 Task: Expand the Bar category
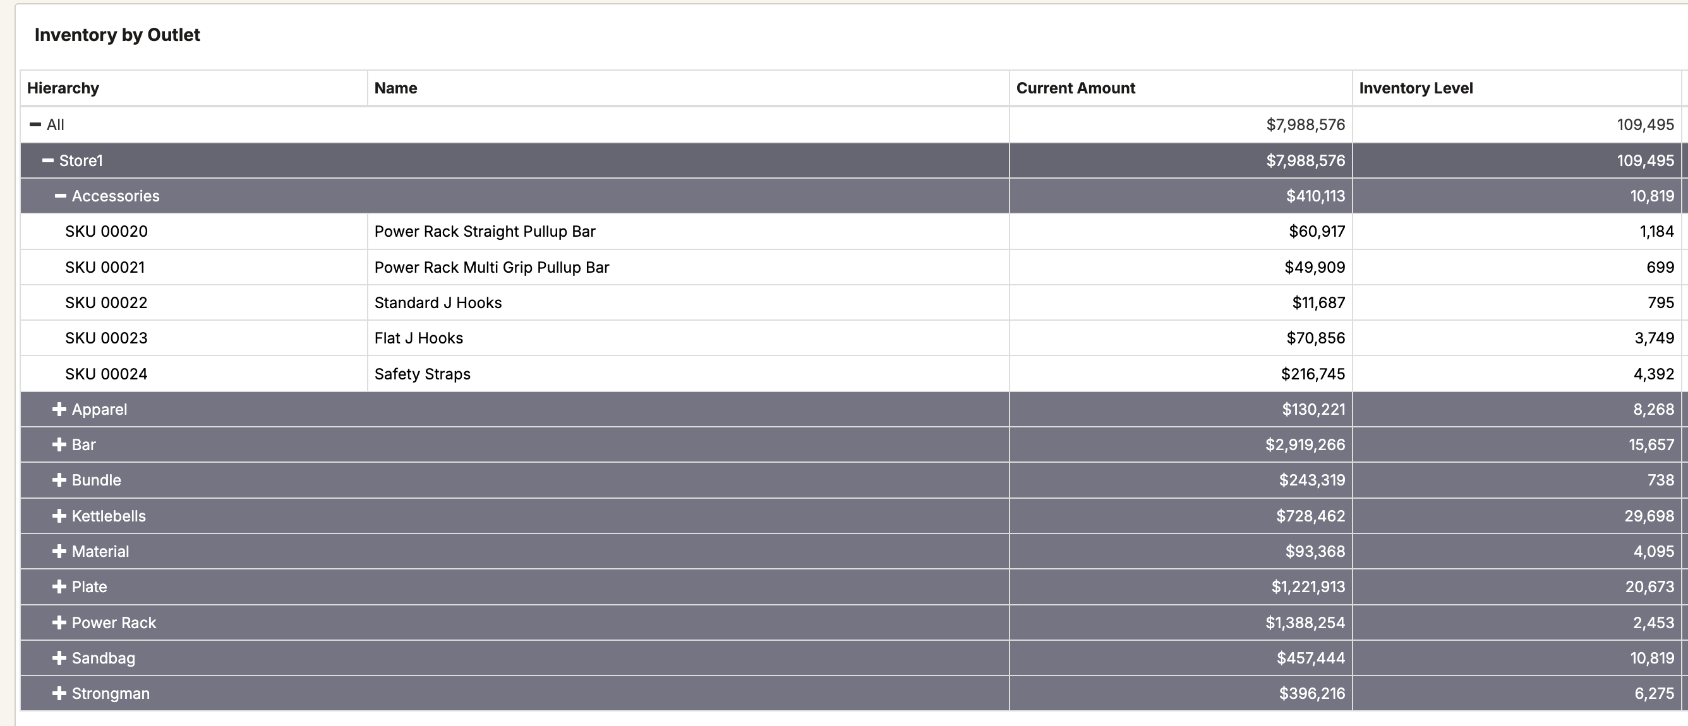click(x=59, y=444)
